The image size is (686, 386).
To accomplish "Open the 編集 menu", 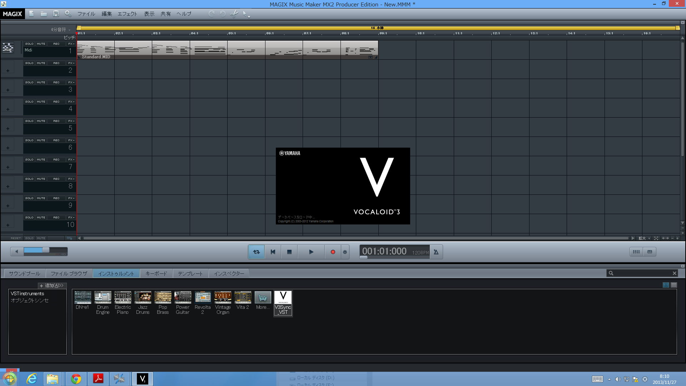I will [106, 14].
